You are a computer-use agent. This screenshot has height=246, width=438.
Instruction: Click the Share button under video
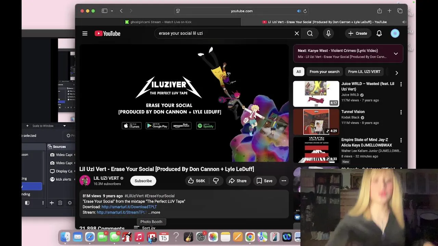[237, 181]
